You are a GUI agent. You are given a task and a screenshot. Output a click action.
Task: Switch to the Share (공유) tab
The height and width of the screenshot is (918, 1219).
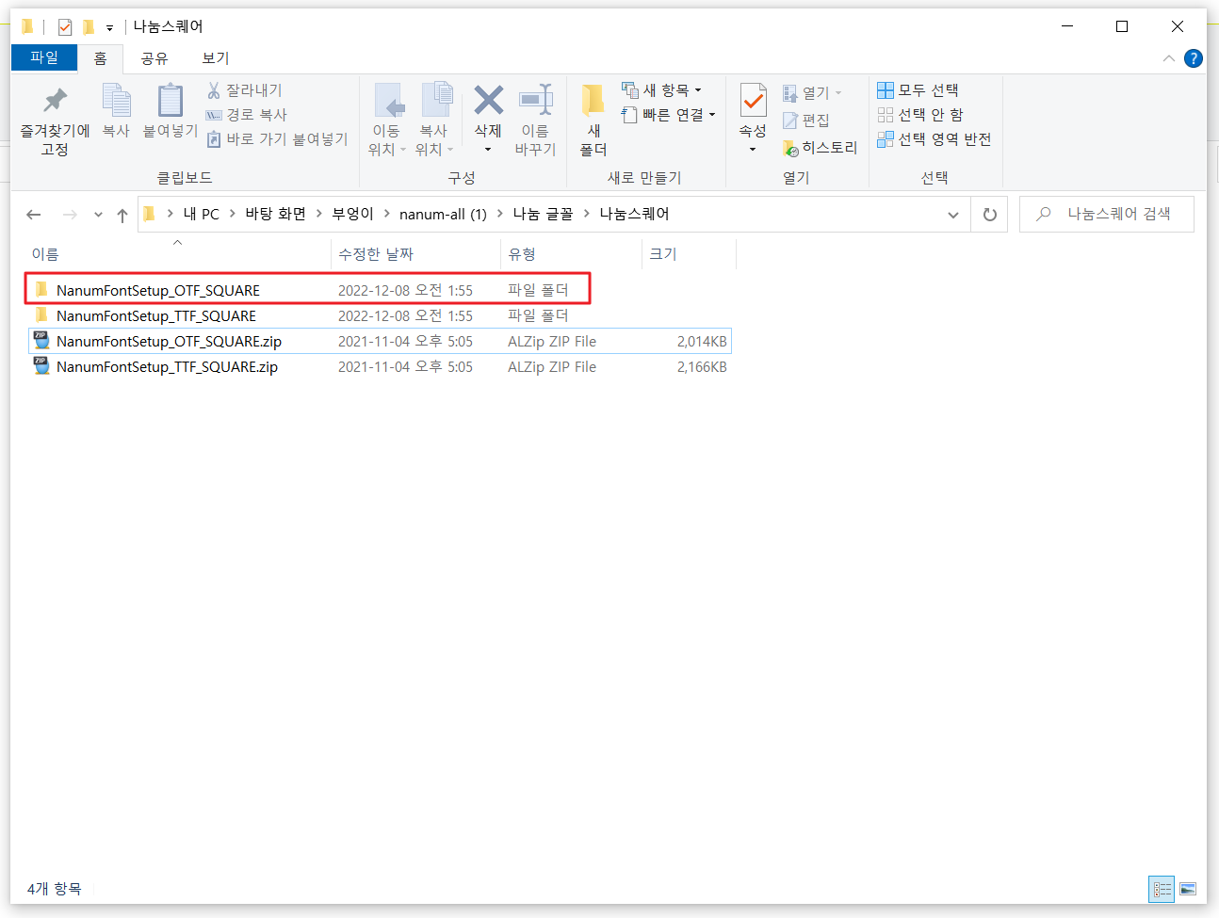(154, 58)
